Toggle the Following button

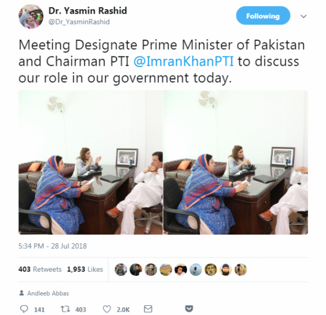[x=263, y=16]
